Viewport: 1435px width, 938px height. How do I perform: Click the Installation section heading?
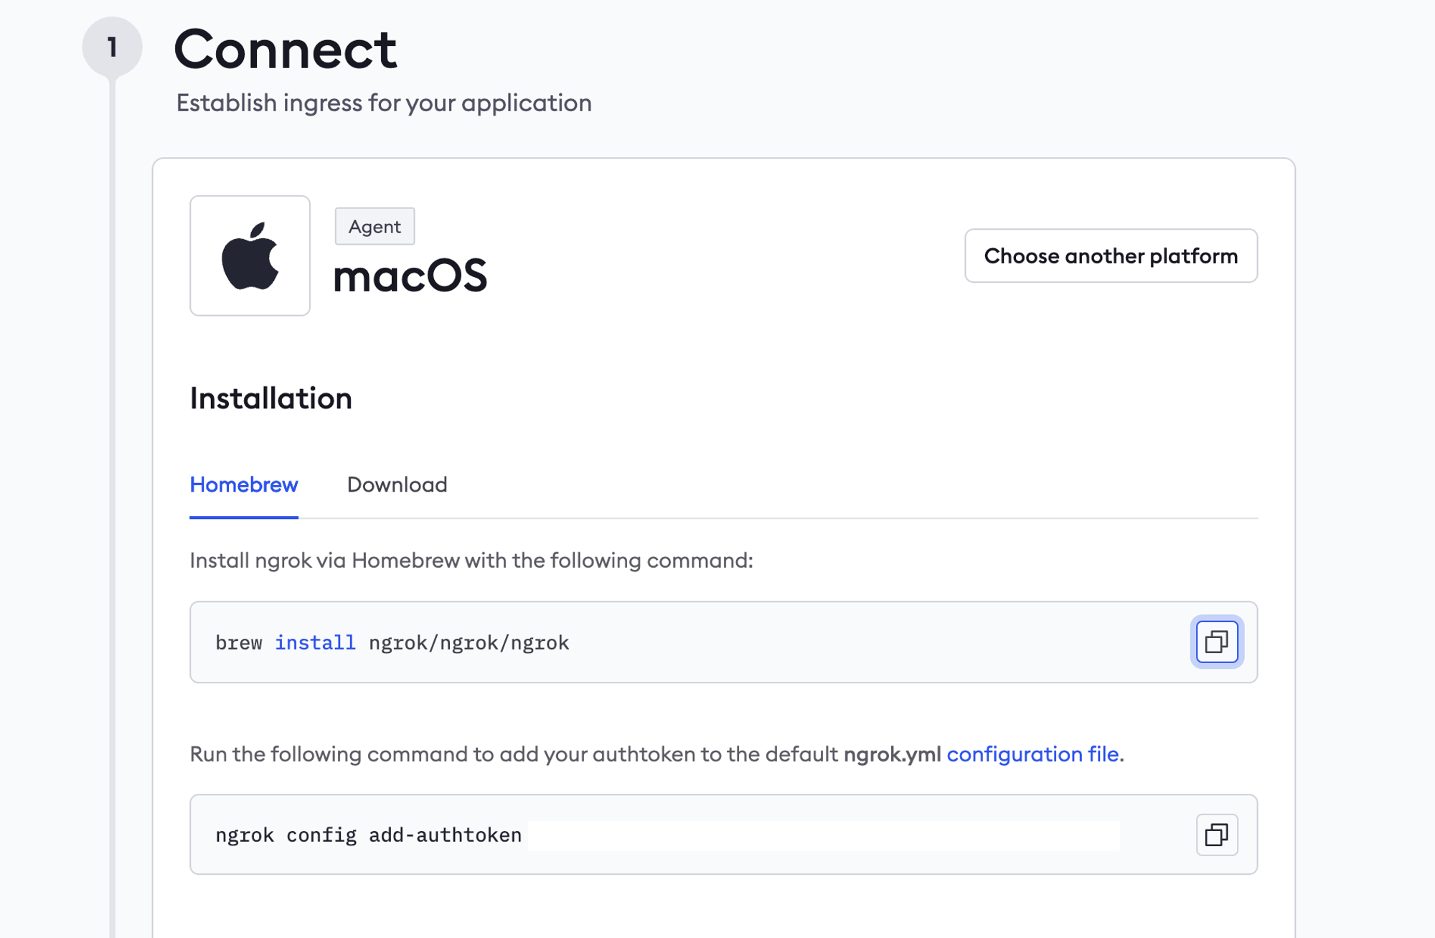pos(270,399)
